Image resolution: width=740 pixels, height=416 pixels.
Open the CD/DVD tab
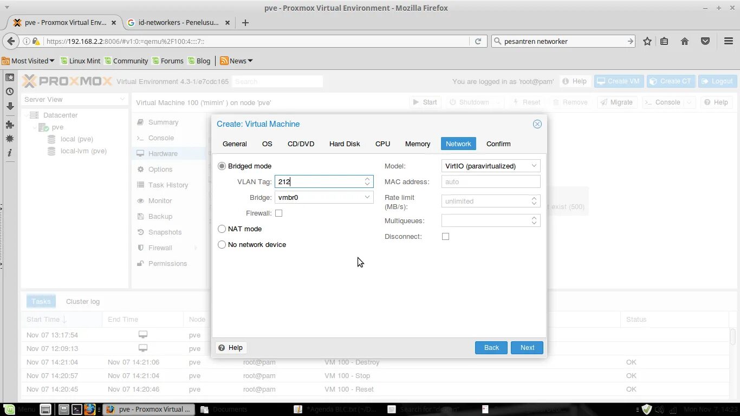(301, 144)
